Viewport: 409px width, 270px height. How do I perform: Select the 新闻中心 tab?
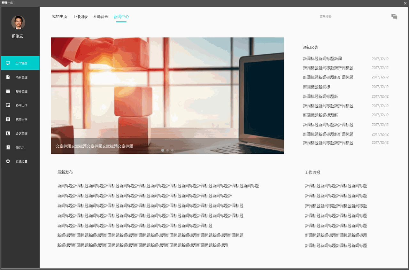pos(121,17)
